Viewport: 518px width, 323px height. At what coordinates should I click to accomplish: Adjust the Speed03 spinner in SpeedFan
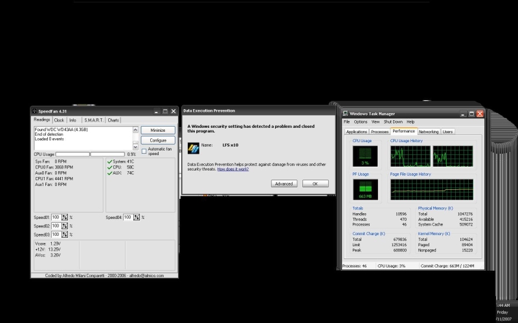[x=65, y=234]
